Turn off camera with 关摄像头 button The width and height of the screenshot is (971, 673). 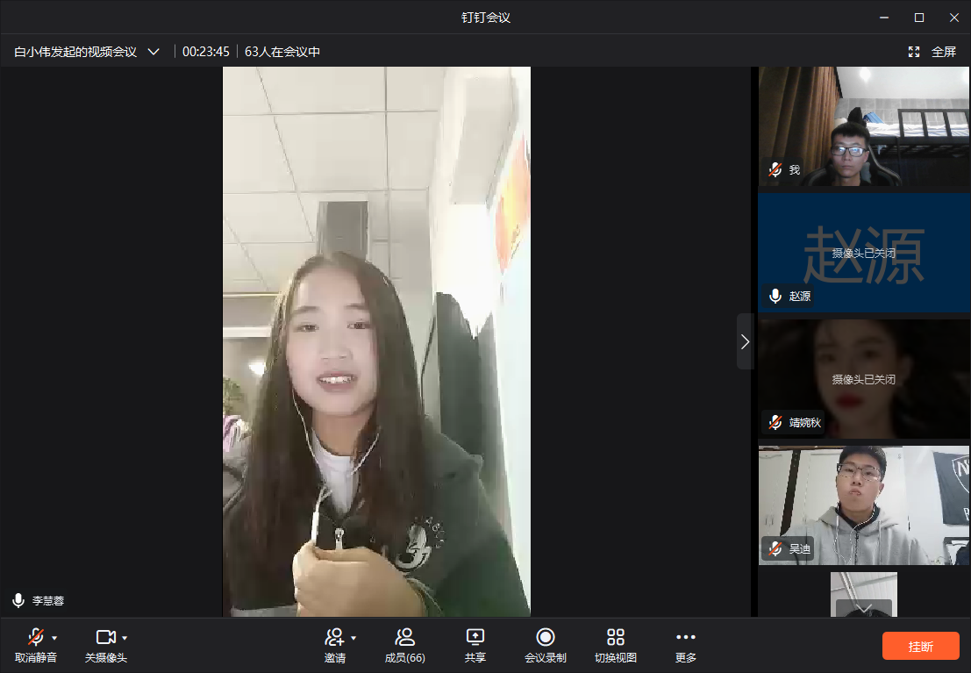pyautogui.click(x=105, y=645)
